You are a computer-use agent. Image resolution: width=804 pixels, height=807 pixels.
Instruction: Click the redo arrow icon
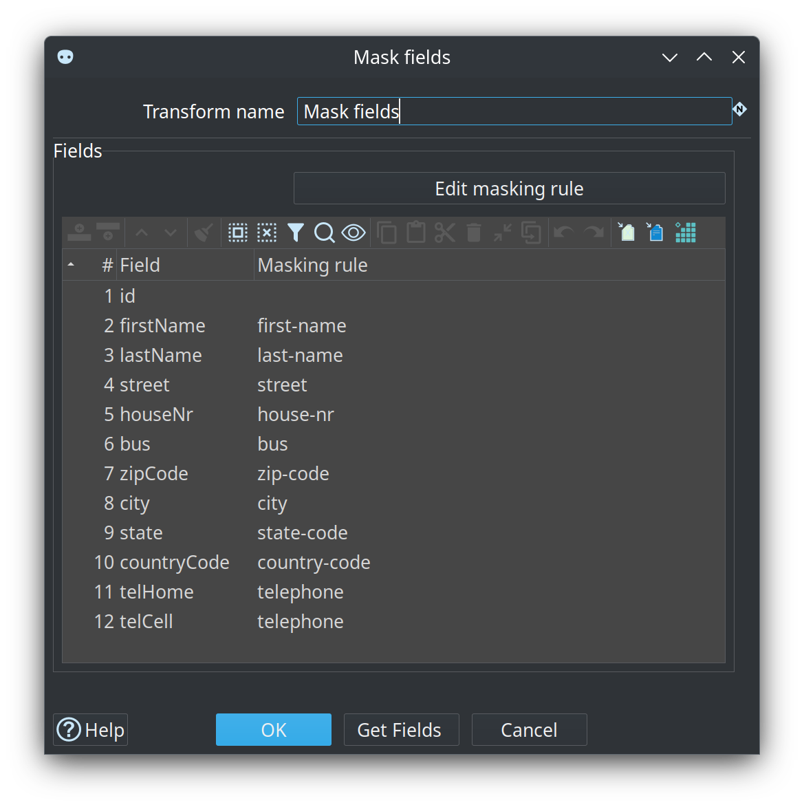point(594,233)
